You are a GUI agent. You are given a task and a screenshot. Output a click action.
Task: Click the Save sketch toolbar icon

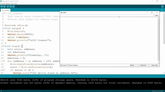click(x=14, y=6)
